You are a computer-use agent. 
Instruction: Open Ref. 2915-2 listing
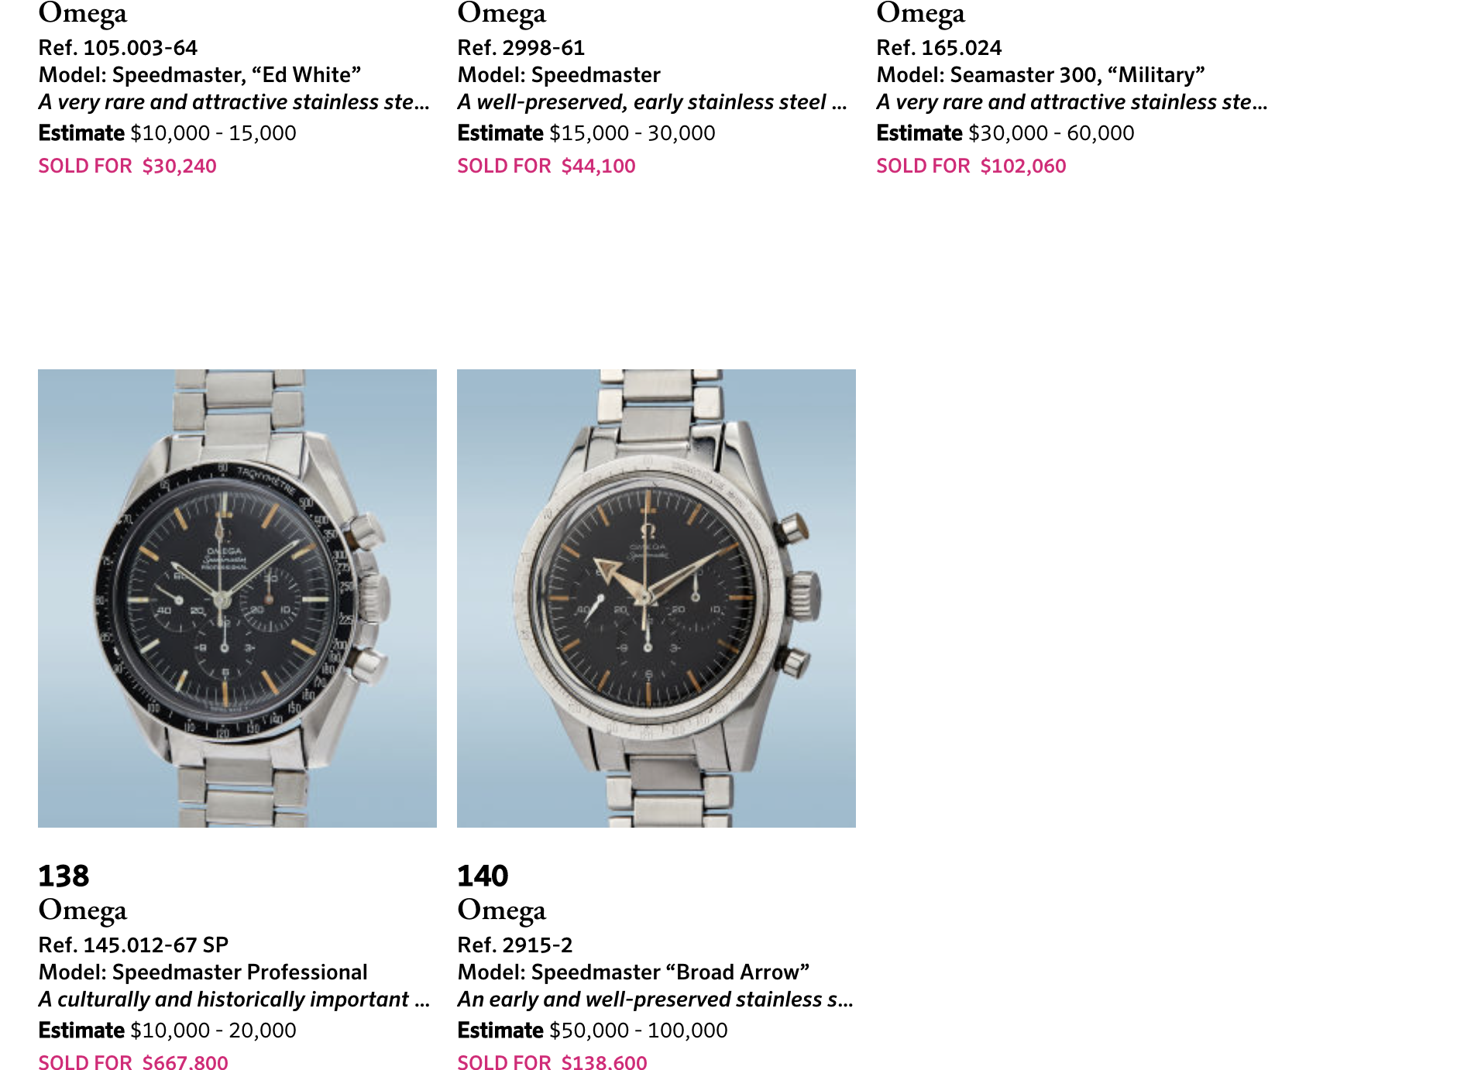(x=515, y=945)
